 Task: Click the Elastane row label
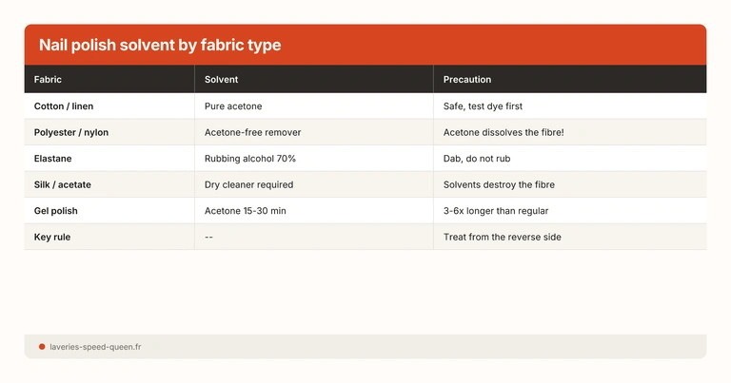(53, 159)
